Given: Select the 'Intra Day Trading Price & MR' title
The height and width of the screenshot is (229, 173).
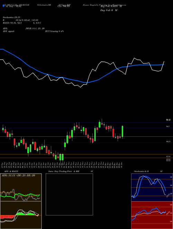Looking at the screenshot, I should pyautogui.click(x=64, y=171).
